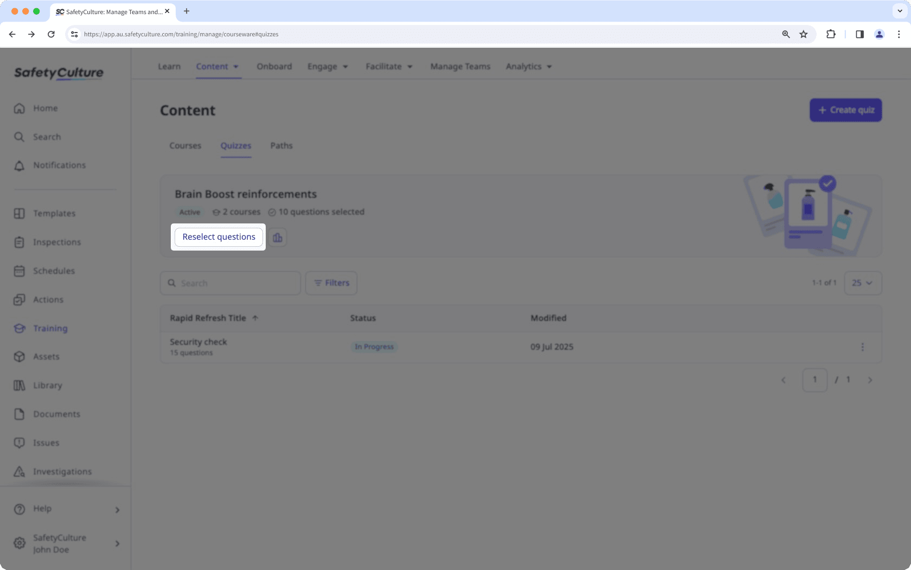Click the Create quiz button
Screen dimensions: 911x570
[x=845, y=110]
